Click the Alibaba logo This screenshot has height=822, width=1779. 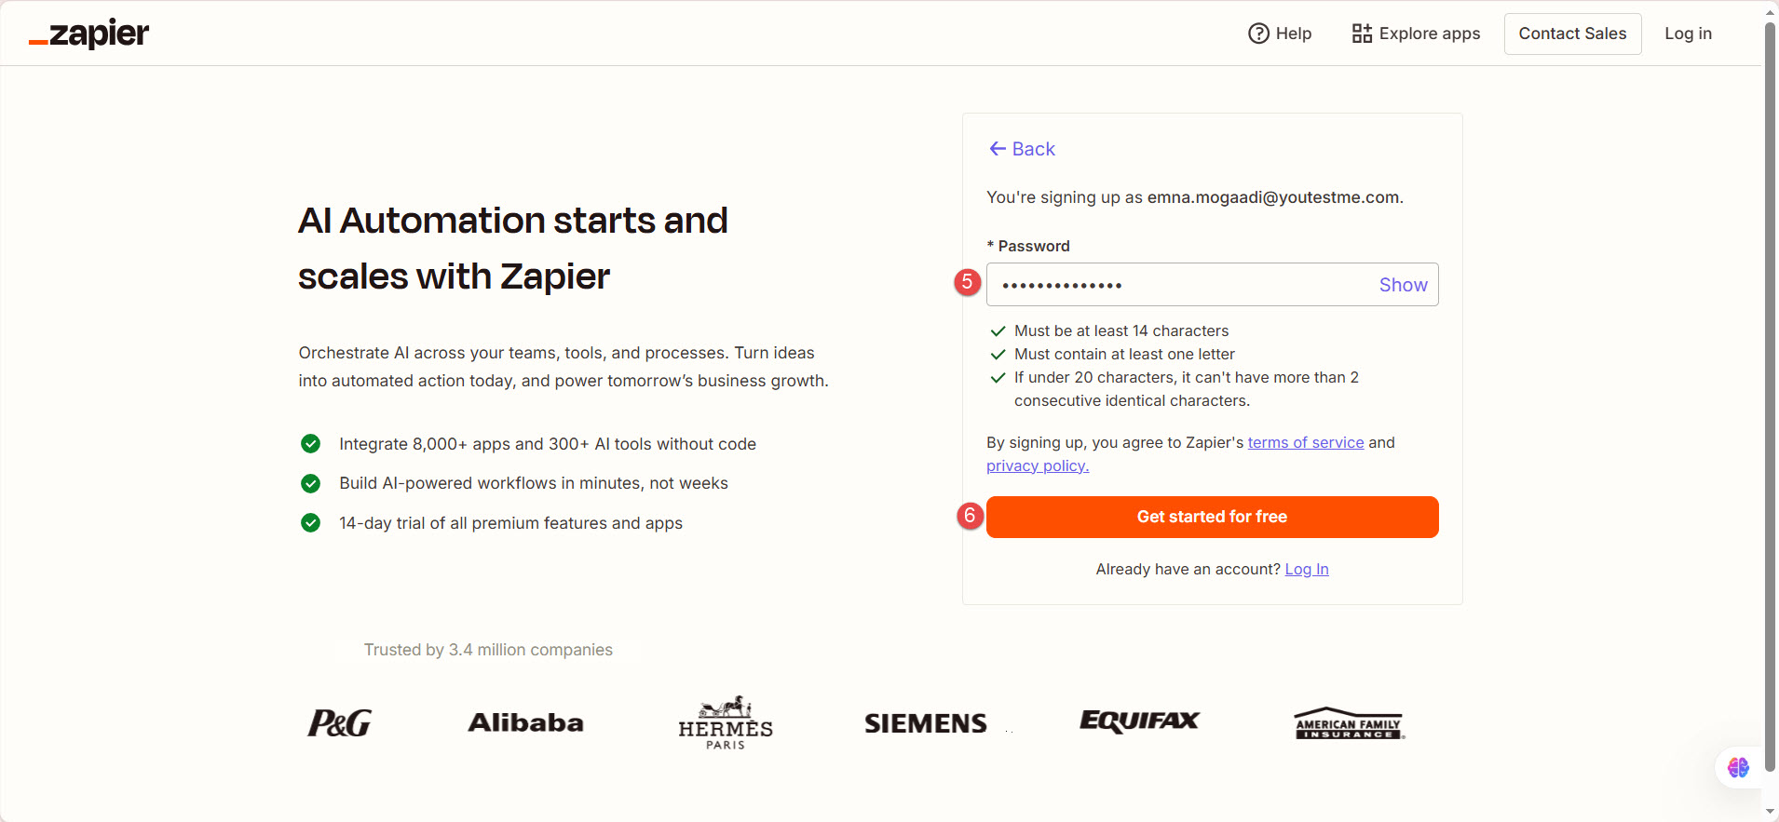tap(525, 723)
